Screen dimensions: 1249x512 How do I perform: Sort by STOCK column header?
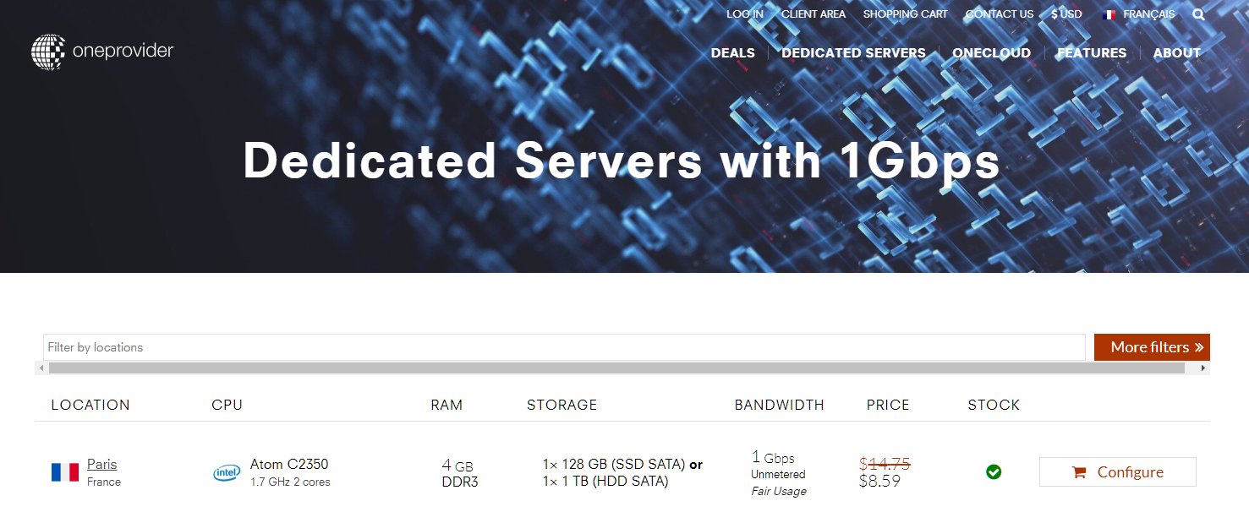click(994, 405)
